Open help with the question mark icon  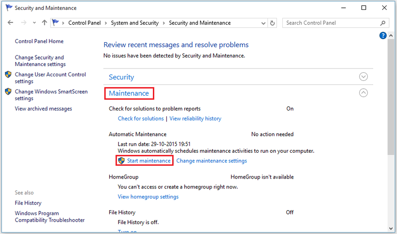pyautogui.click(x=383, y=35)
